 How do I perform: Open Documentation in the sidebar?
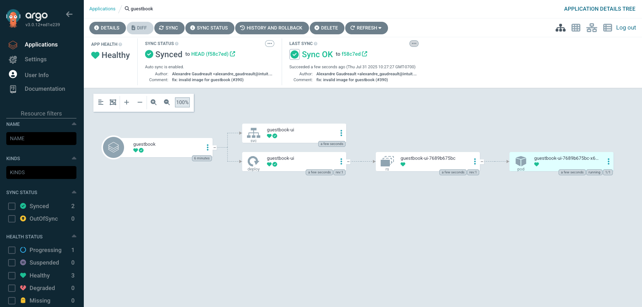pos(45,89)
